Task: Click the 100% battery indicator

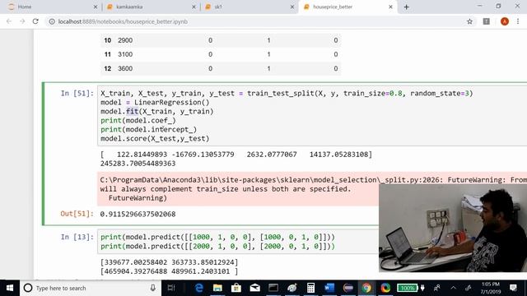Action: (408, 288)
